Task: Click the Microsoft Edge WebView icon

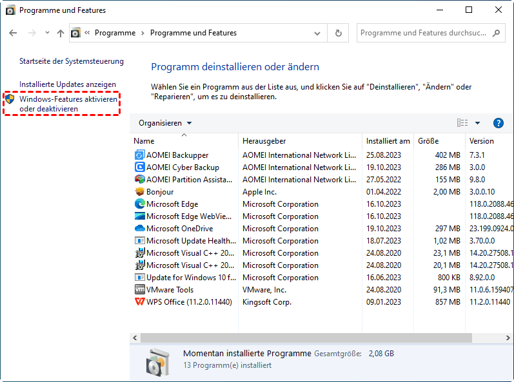Action: point(140,216)
